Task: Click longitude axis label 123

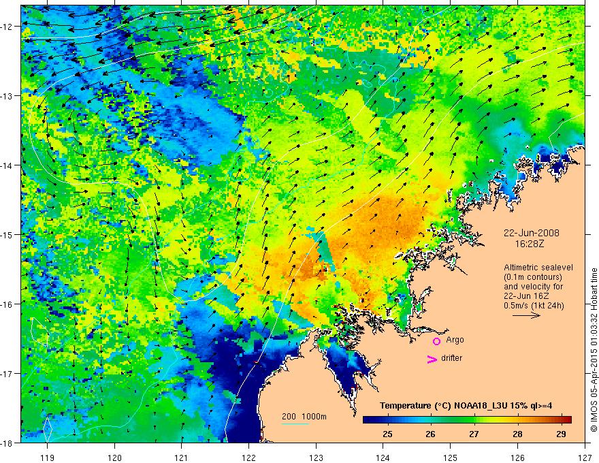Action: coord(316,458)
